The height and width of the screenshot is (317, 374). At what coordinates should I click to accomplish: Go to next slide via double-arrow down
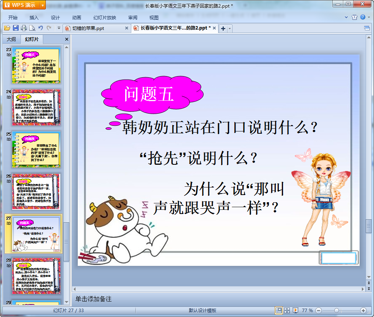369,289
